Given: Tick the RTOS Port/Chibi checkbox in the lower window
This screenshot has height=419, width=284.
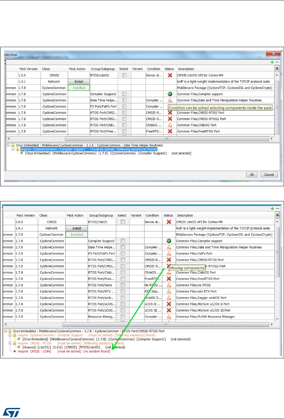Looking at the screenshot, I should 123,272.
